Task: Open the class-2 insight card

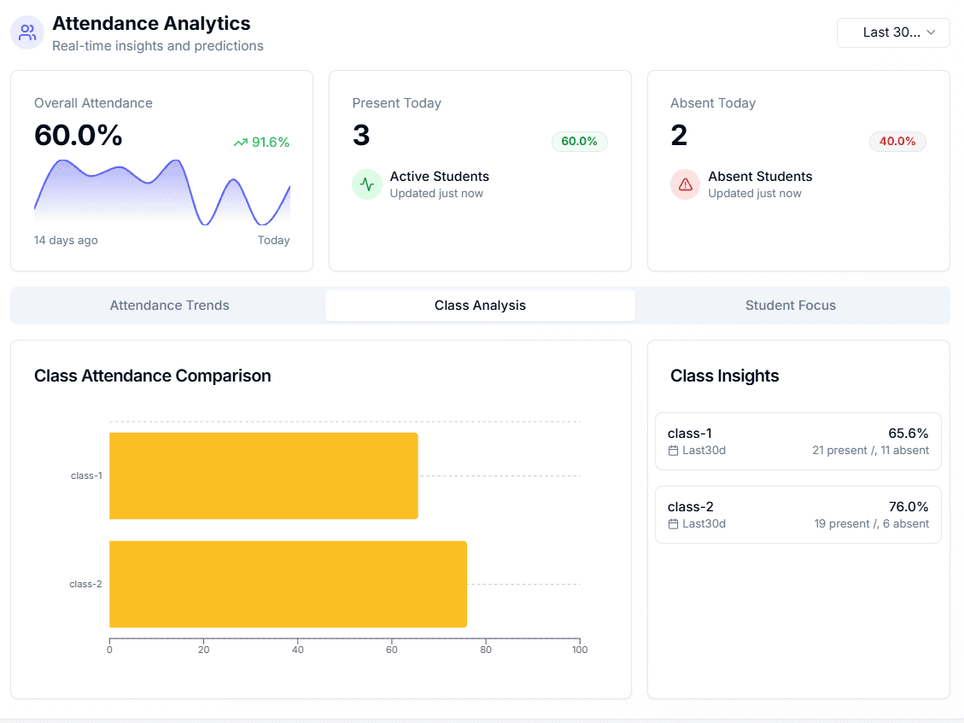Action: pos(797,514)
